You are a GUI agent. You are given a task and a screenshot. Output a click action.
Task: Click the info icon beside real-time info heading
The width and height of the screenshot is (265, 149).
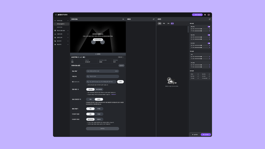(79, 57)
